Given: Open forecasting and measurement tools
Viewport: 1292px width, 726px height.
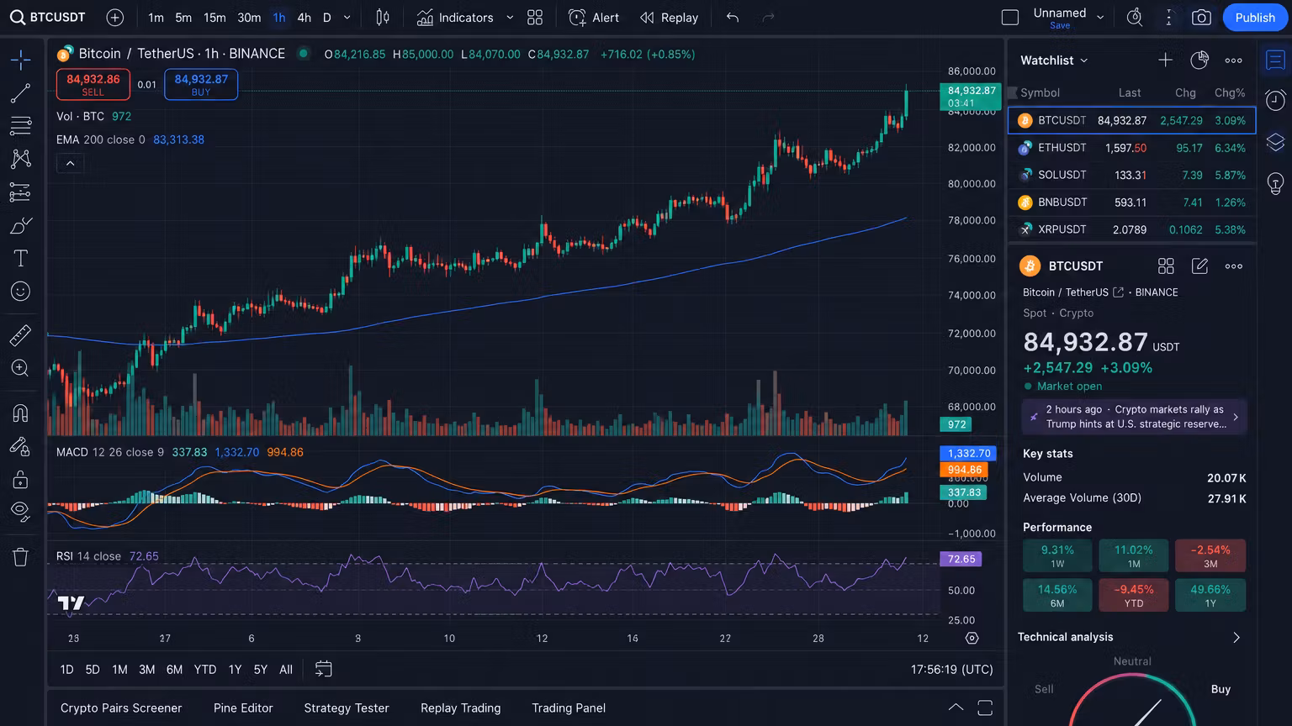Looking at the screenshot, I should point(20,192).
